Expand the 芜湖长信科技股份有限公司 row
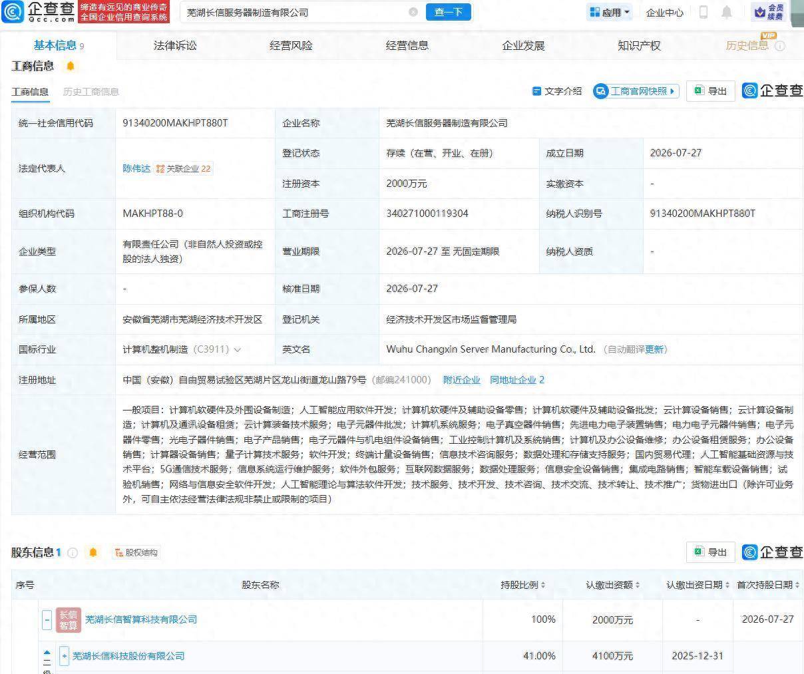Image resolution: width=804 pixels, height=674 pixels. tap(64, 656)
